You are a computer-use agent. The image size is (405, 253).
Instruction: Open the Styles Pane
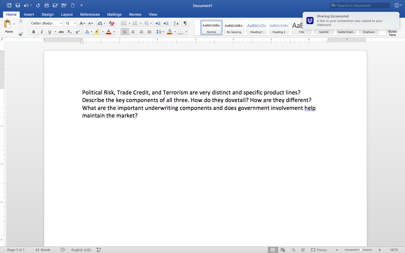click(x=392, y=34)
